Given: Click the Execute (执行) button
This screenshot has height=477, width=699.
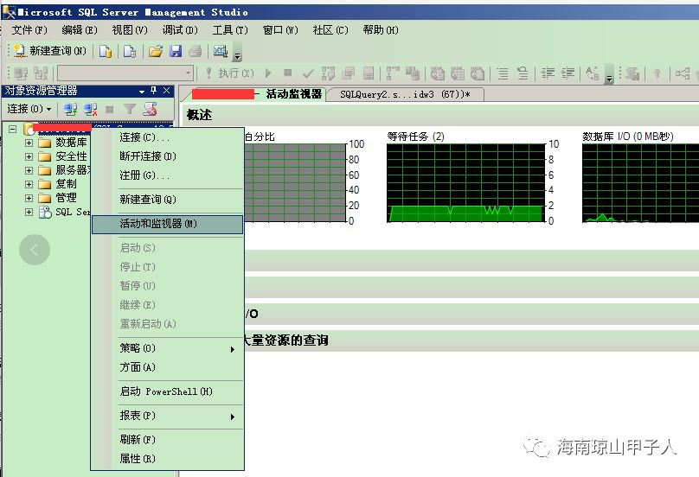Looking at the screenshot, I should pos(230,73).
